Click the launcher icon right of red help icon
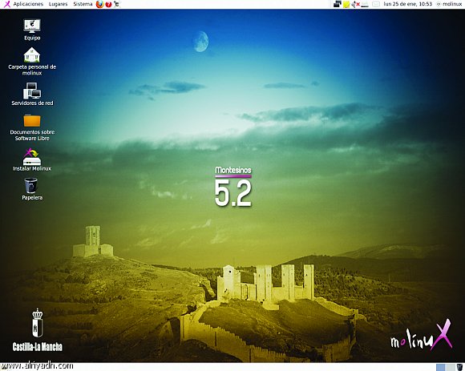The height and width of the screenshot is (371, 465). [117, 4]
